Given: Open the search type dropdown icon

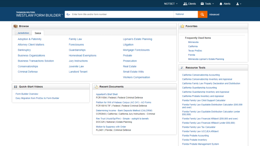Looking at the screenshot, I should (x=68, y=14).
